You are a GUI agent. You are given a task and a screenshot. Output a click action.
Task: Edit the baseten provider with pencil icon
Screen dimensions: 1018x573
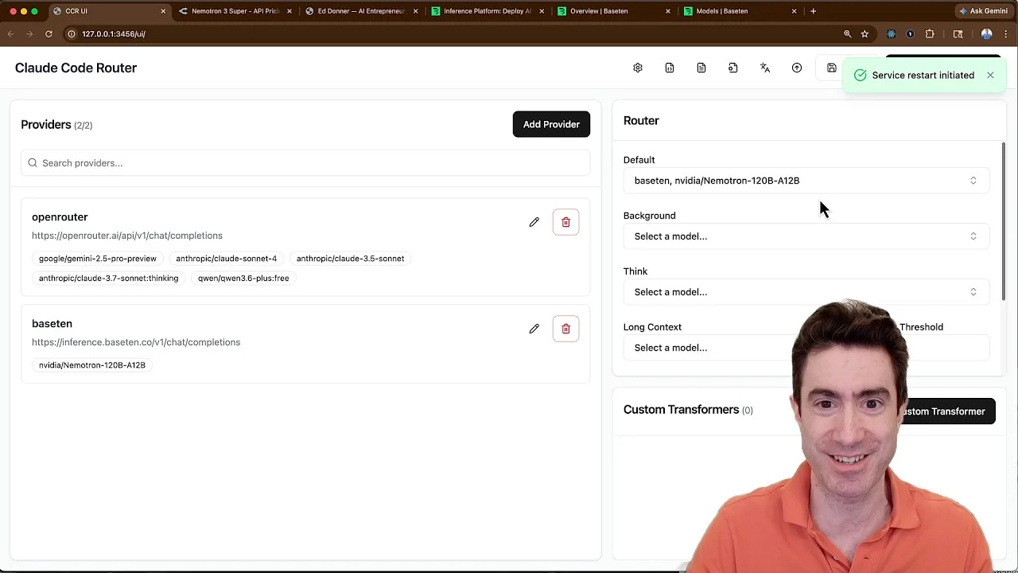pos(534,329)
